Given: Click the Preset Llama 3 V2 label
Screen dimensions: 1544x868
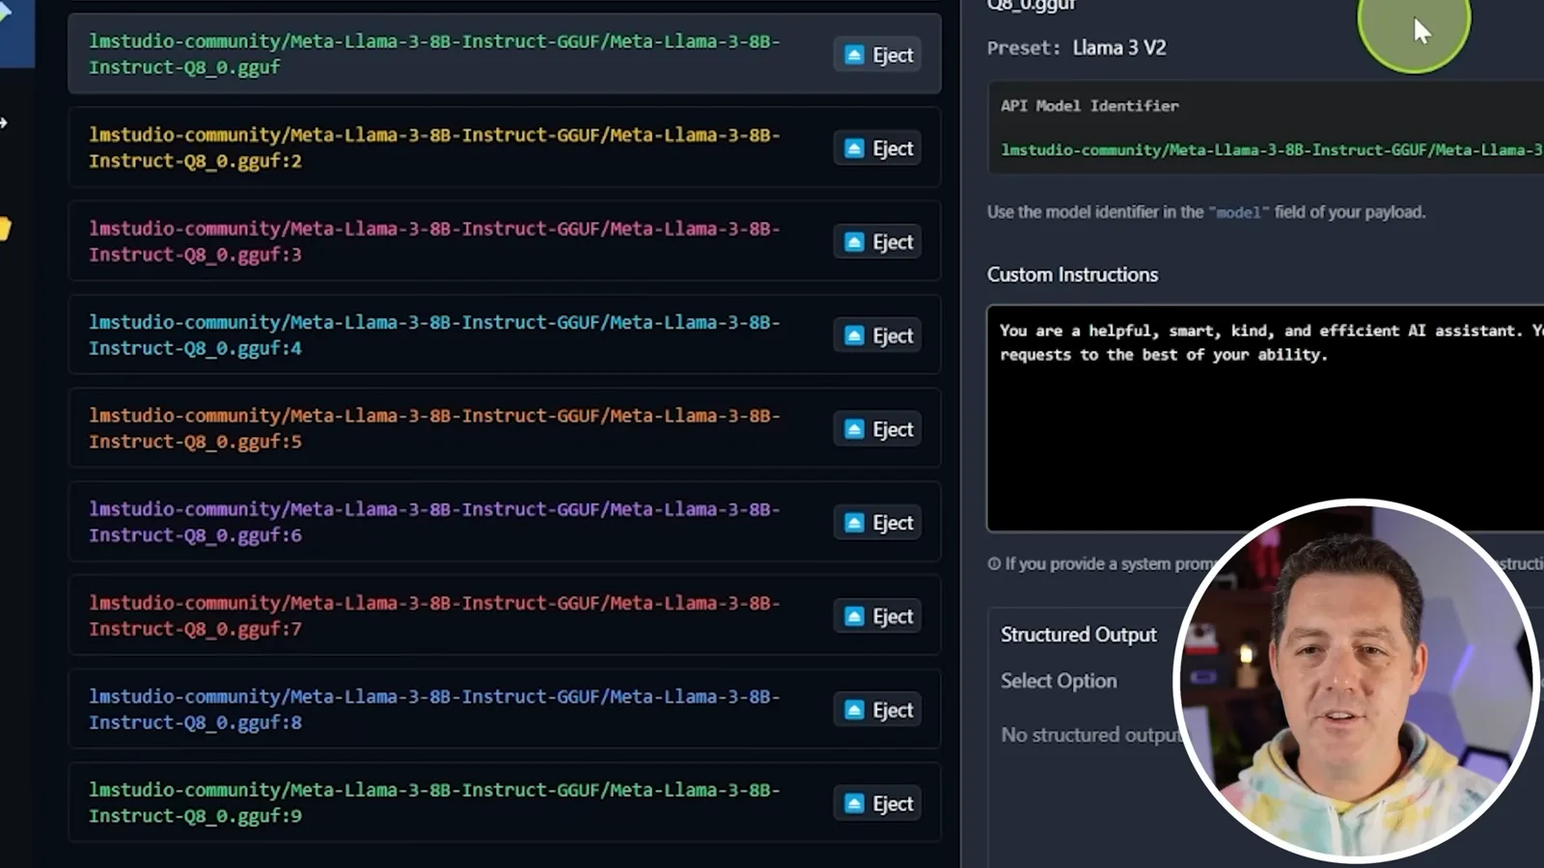Looking at the screenshot, I should 1076,47.
